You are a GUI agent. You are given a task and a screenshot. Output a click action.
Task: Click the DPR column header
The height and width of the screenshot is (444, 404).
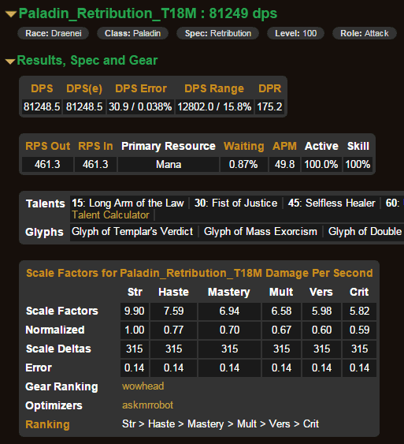269,88
